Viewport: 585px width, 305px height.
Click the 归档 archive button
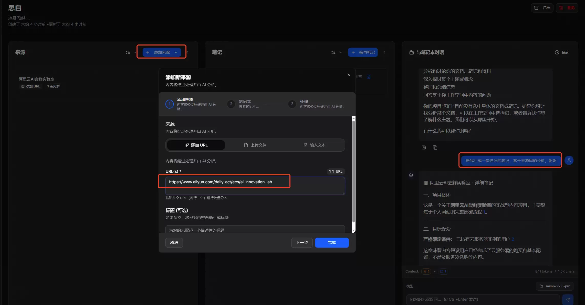tap(542, 8)
